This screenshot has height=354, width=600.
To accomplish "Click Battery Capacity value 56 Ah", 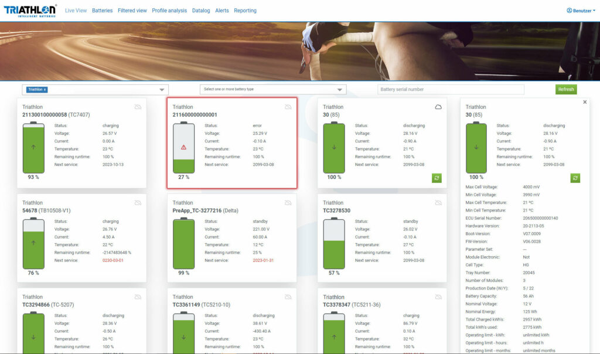I will (x=528, y=296).
